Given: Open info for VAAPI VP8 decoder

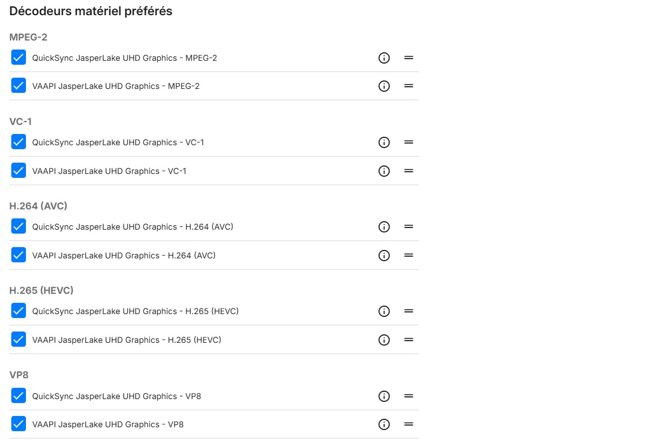Looking at the screenshot, I should [384, 424].
